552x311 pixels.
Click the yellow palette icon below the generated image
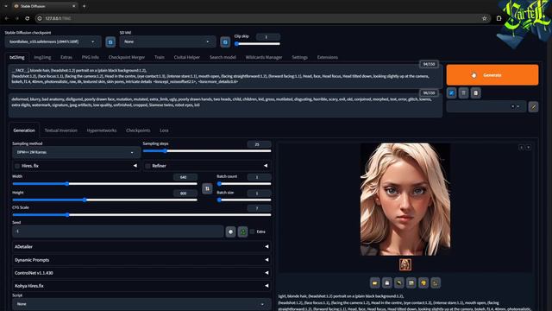[423, 282]
